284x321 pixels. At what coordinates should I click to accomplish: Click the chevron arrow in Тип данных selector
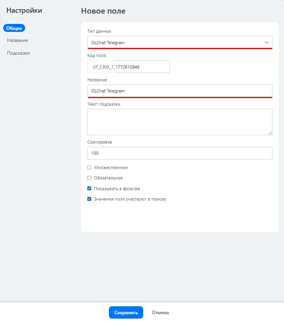pyautogui.click(x=266, y=43)
